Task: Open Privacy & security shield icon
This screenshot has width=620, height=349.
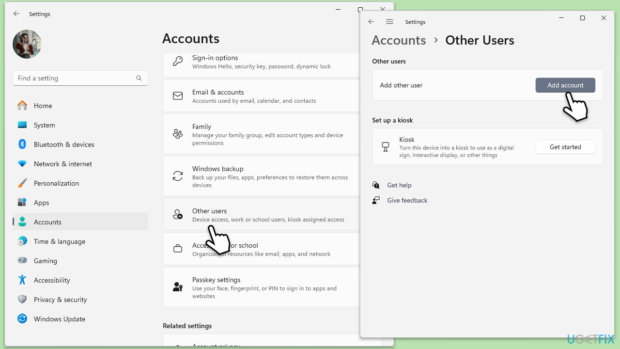Action: (22, 300)
